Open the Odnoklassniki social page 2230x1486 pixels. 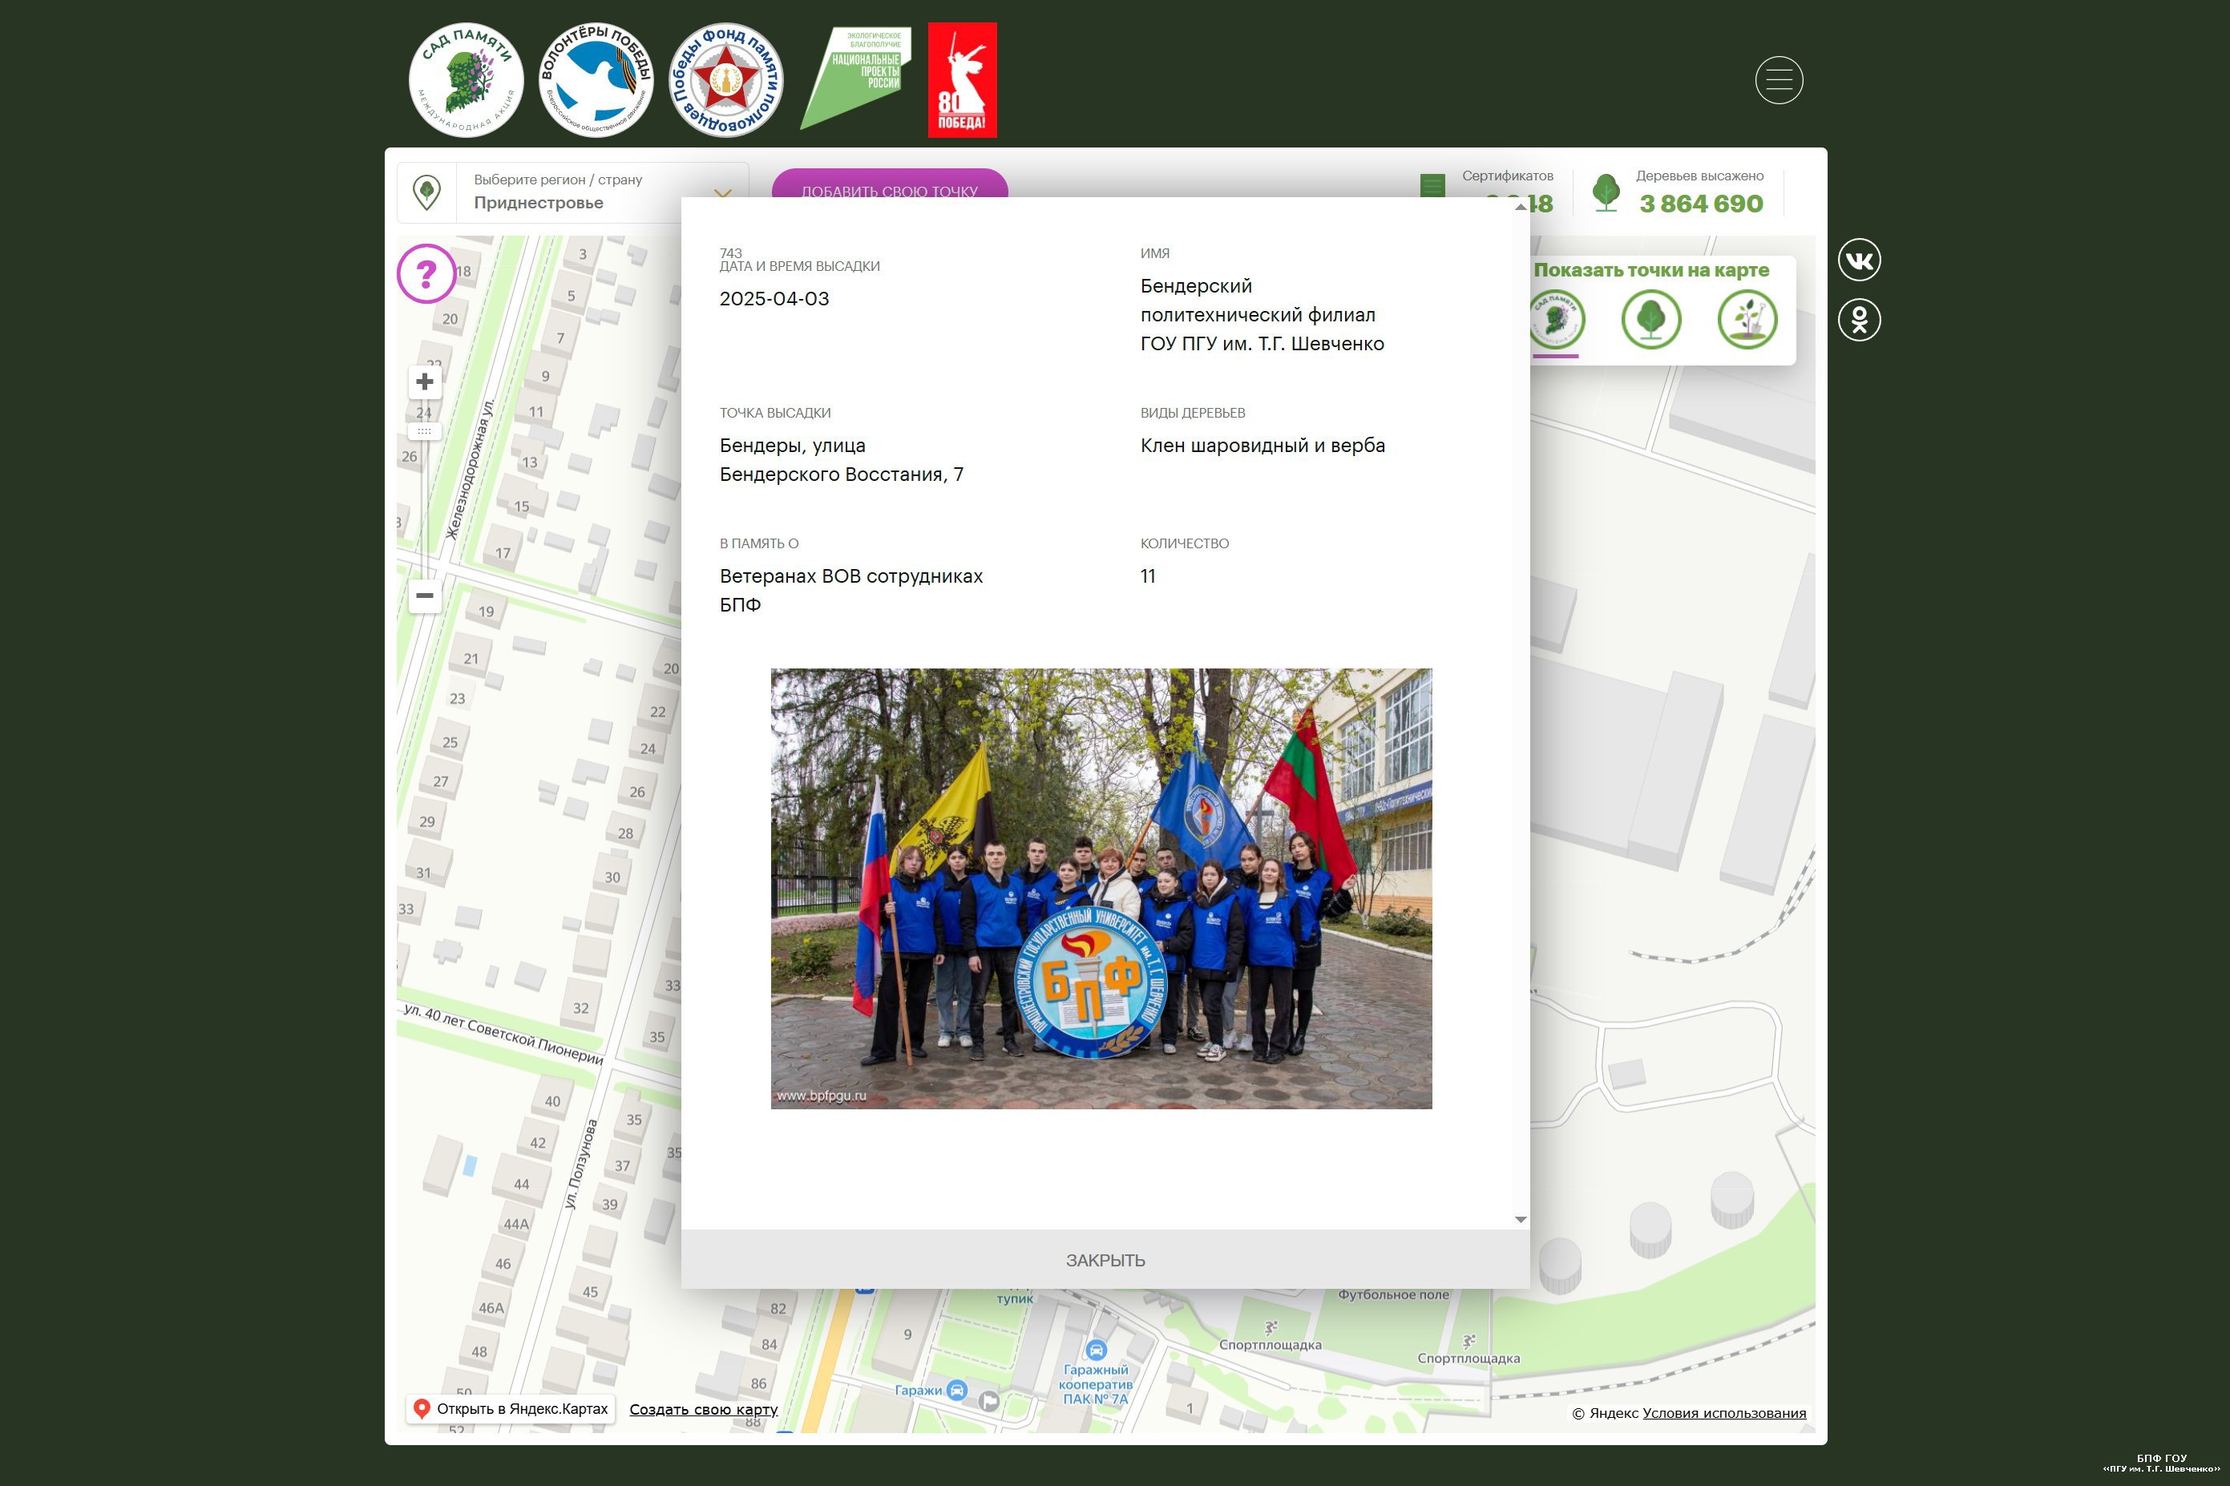[x=1859, y=321]
